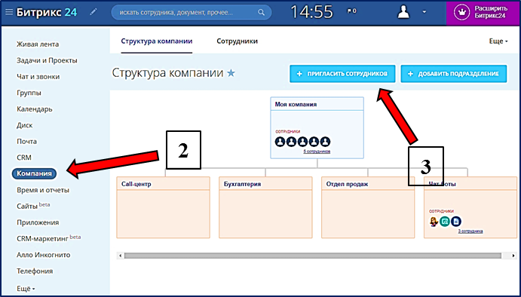Viewport: 521px width, 297px height.
Task: Click the girl avatar in Чат боты
Action: (x=434, y=222)
